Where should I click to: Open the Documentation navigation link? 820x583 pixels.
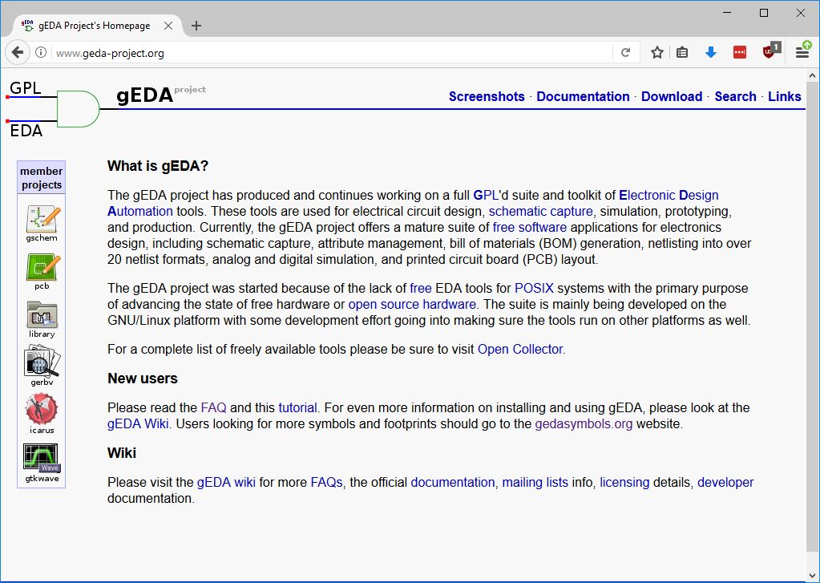(x=583, y=97)
